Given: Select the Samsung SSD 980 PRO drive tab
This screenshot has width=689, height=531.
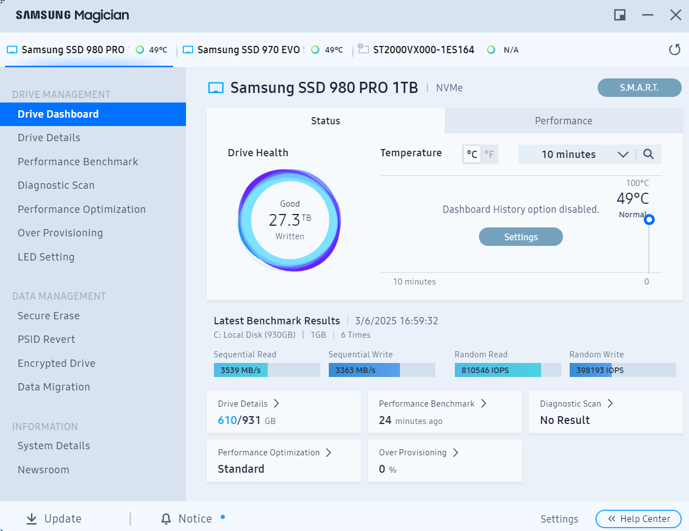Looking at the screenshot, I should point(89,50).
